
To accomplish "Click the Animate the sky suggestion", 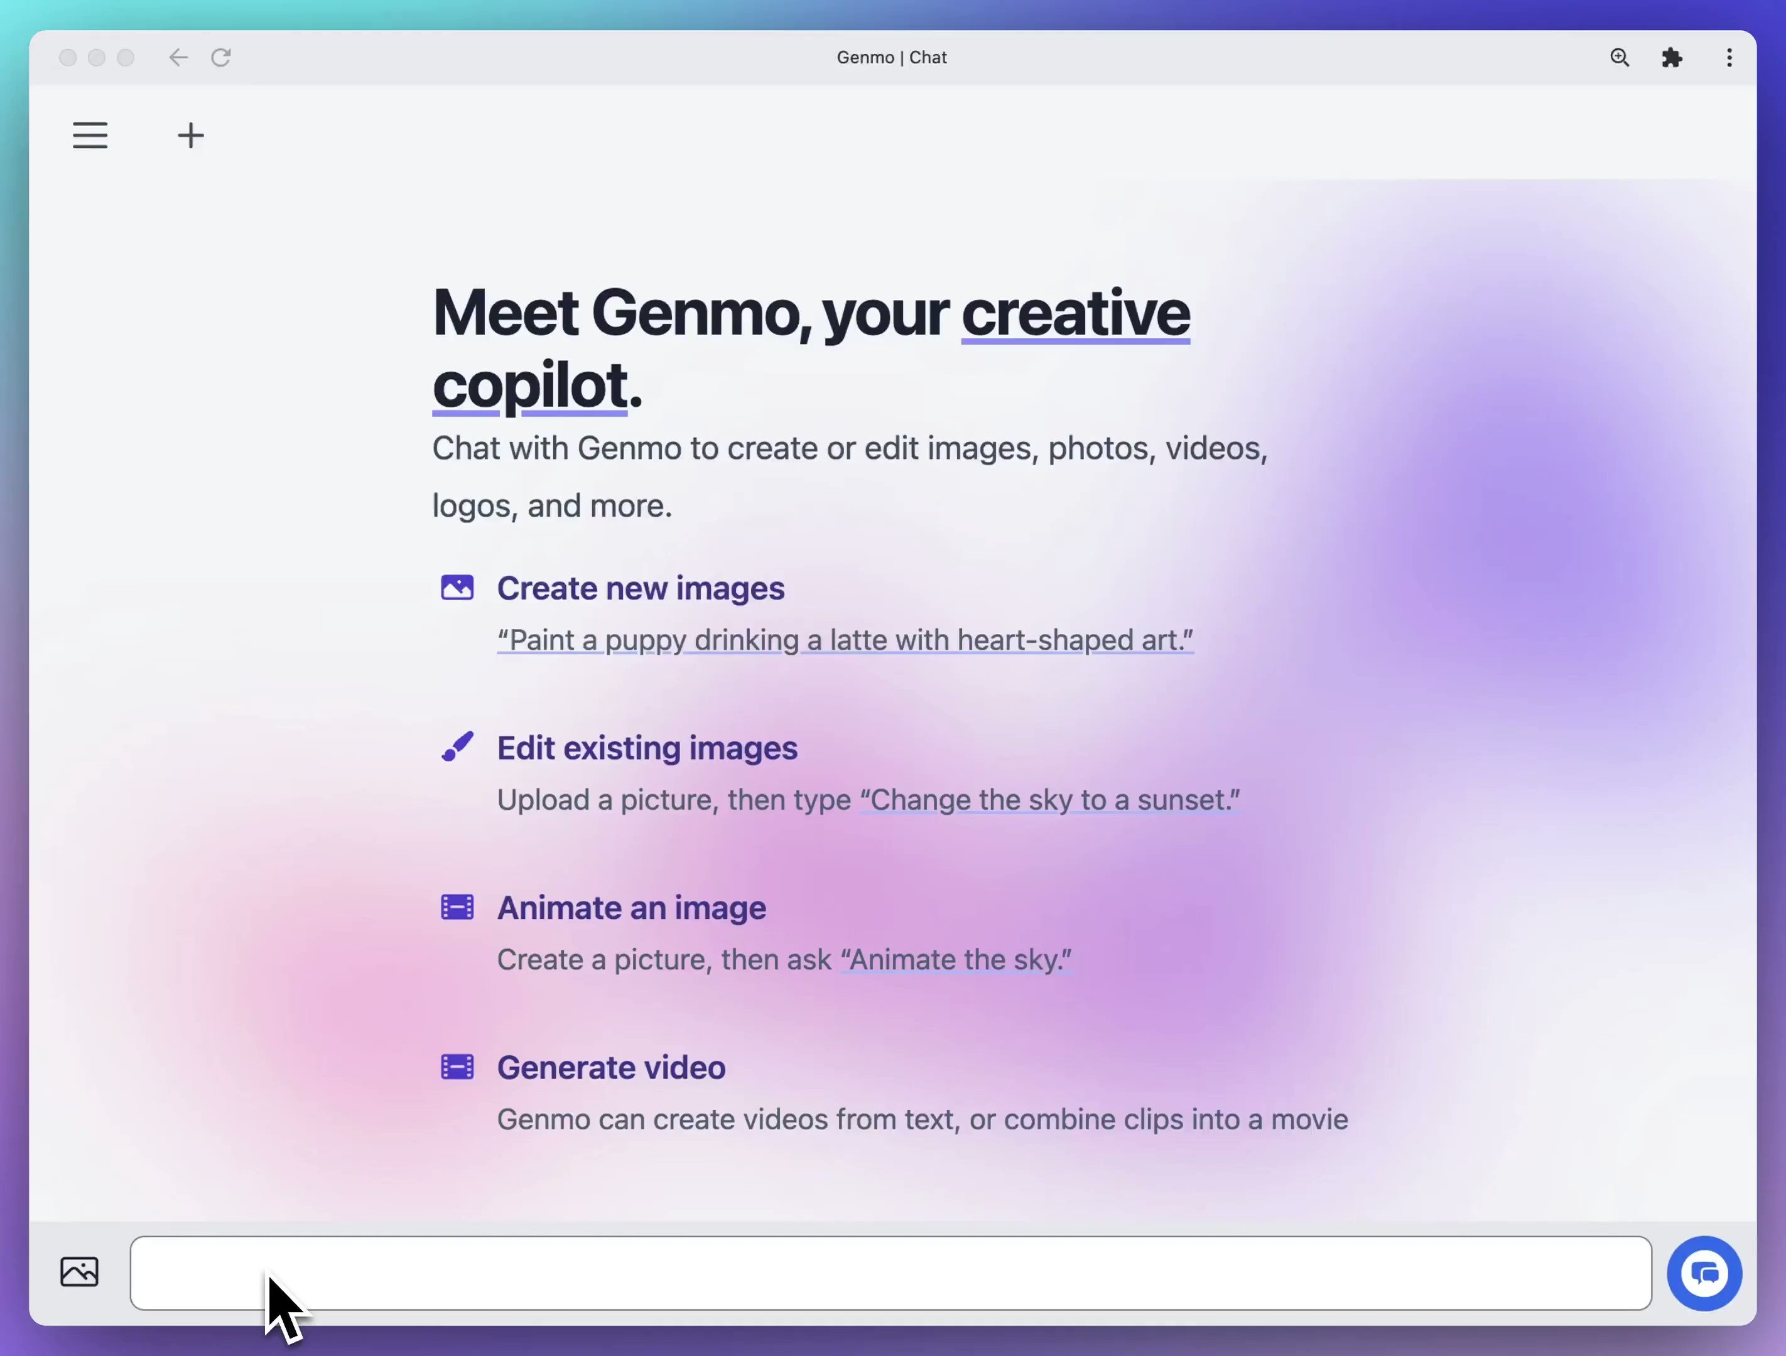I will pos(956,959).
